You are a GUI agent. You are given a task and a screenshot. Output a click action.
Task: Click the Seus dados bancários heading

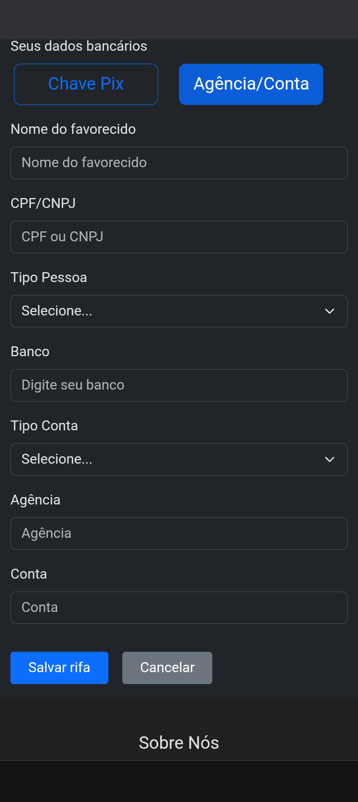pyautogui.click(x=79, y=46)
